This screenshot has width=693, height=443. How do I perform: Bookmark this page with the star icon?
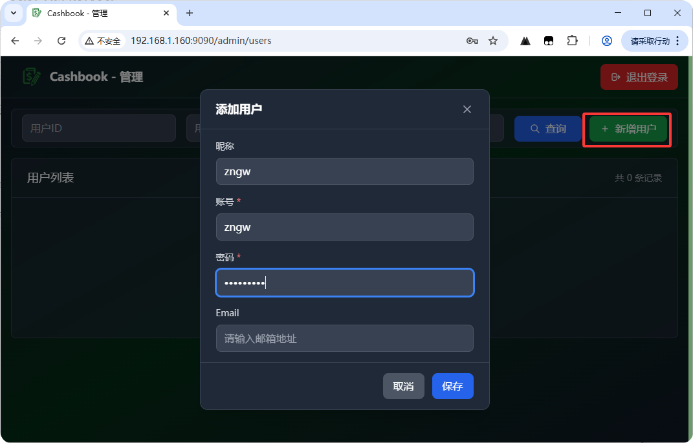pos(493,41)
